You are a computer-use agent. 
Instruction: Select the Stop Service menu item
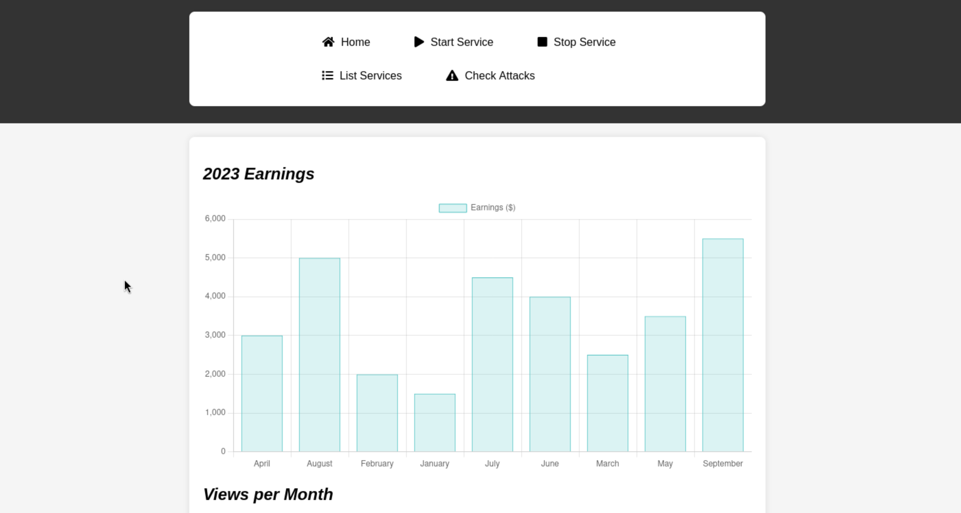coord(584,42)
